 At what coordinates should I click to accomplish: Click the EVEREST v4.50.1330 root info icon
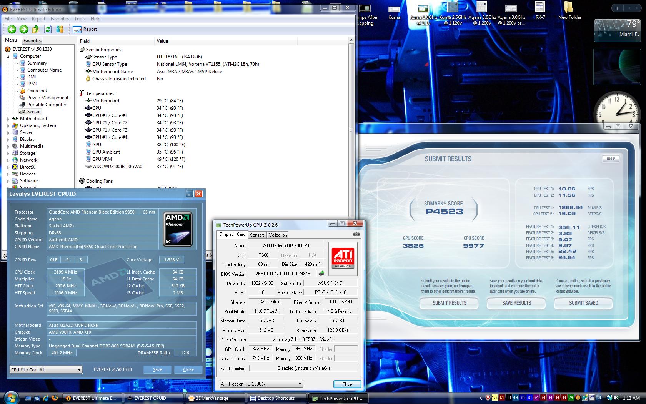pyautogui.click(x=8, y=49)
